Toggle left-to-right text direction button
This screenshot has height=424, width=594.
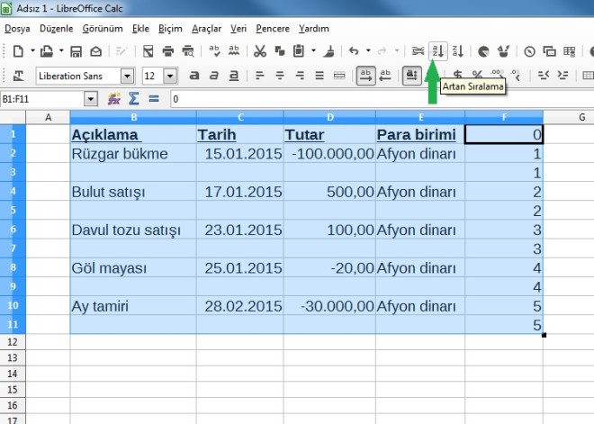point(366,76)
